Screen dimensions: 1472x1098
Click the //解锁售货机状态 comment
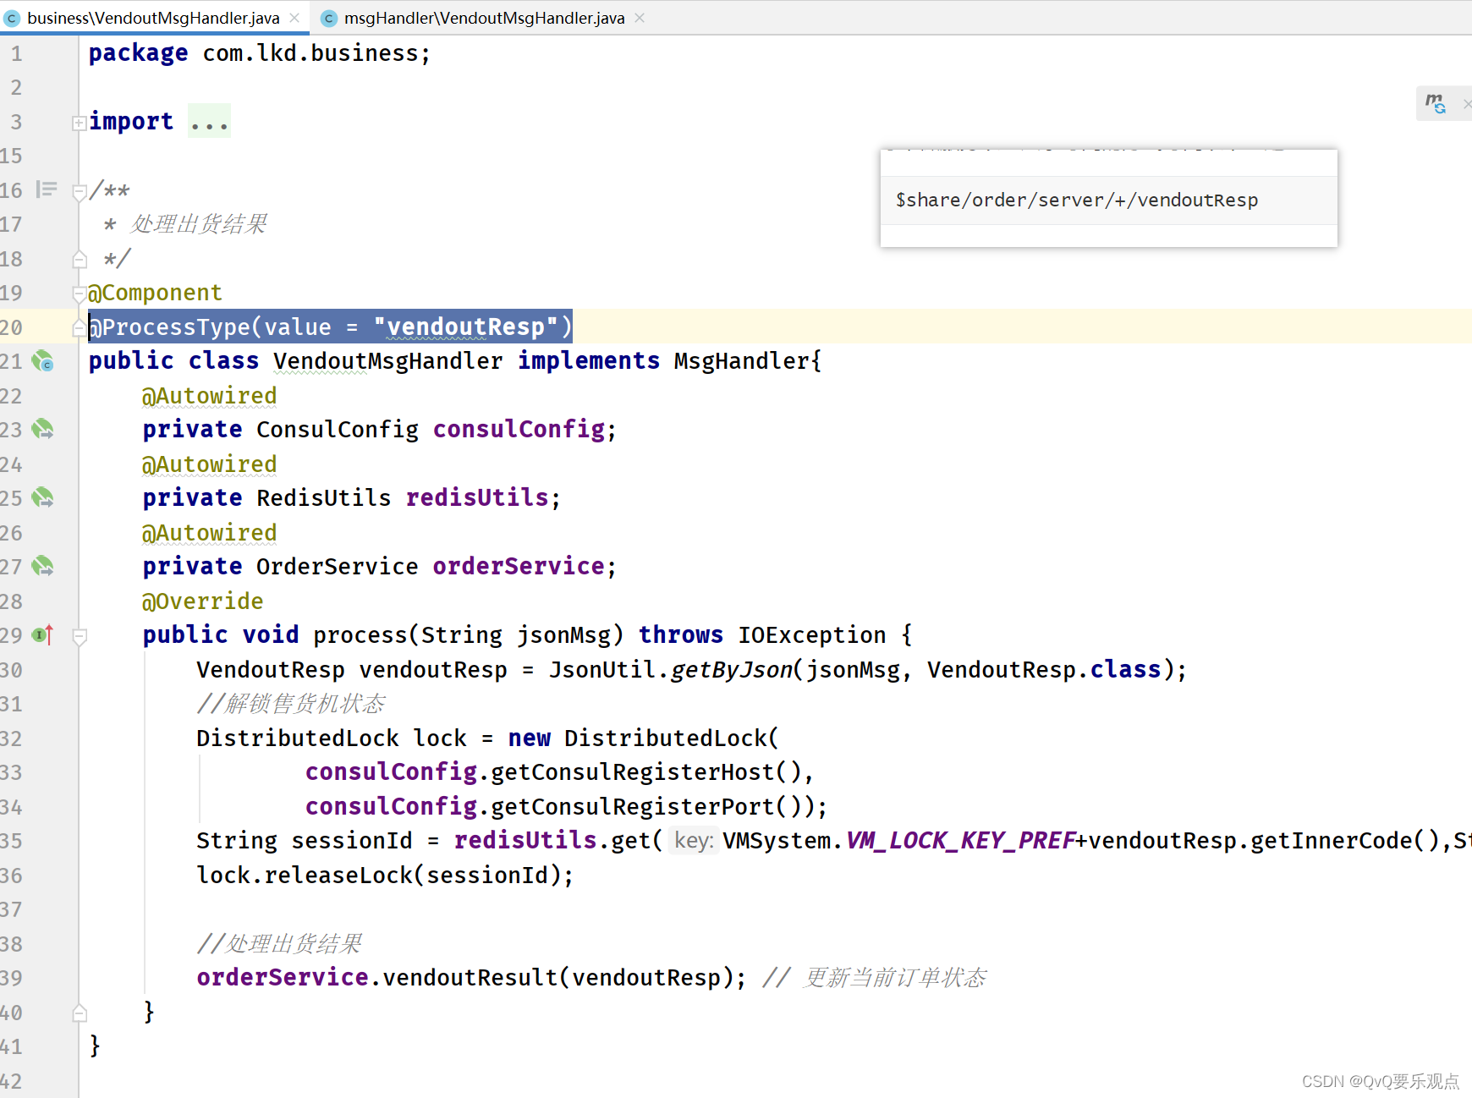point(291,704)
